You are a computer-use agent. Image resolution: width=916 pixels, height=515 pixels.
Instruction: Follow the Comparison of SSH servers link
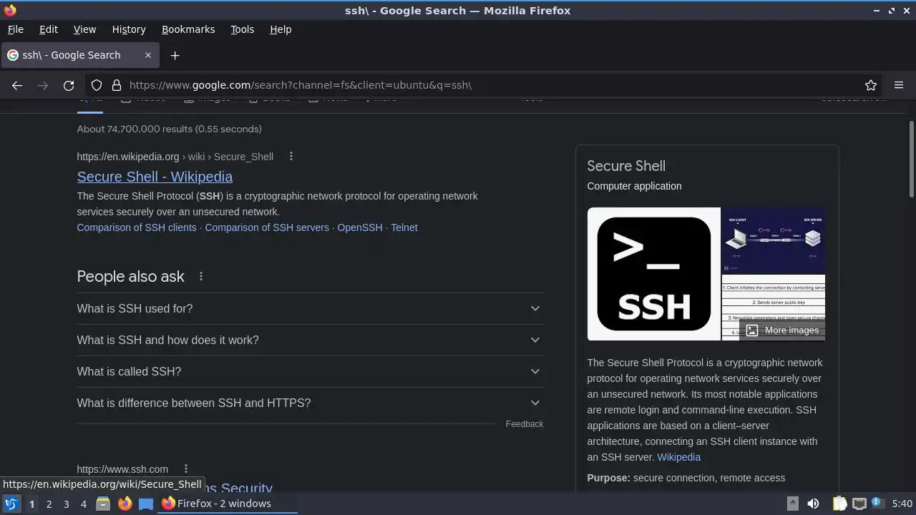coord(267,227)
